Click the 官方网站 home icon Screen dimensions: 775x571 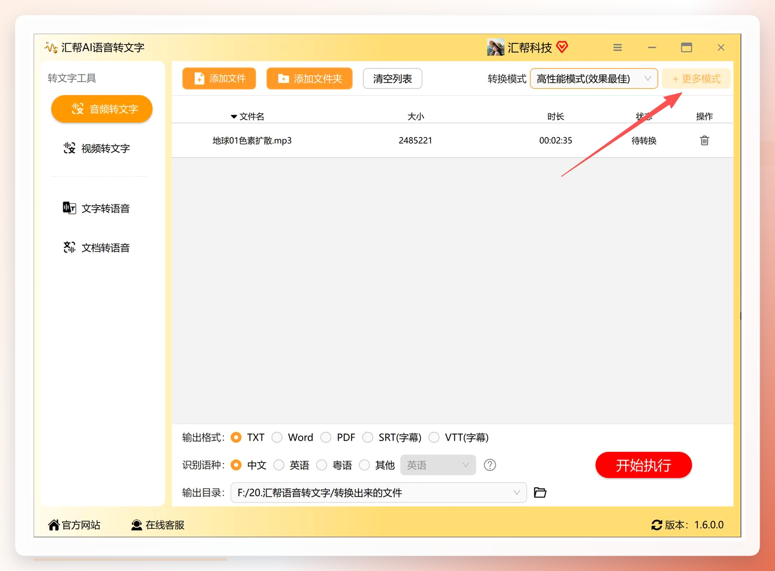(54, 525)
